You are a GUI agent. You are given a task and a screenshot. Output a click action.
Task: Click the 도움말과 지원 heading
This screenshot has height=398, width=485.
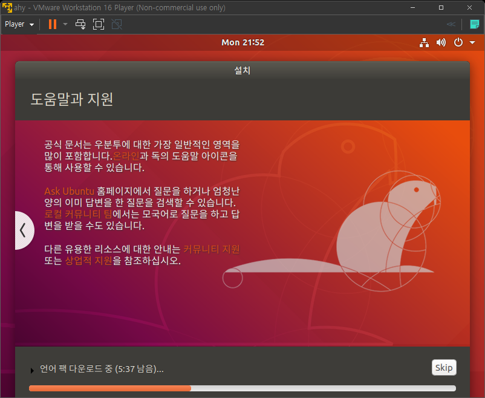point(72,99)
